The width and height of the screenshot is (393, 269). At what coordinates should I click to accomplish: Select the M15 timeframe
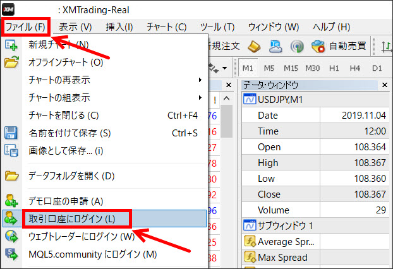click(x=291, y=68)
